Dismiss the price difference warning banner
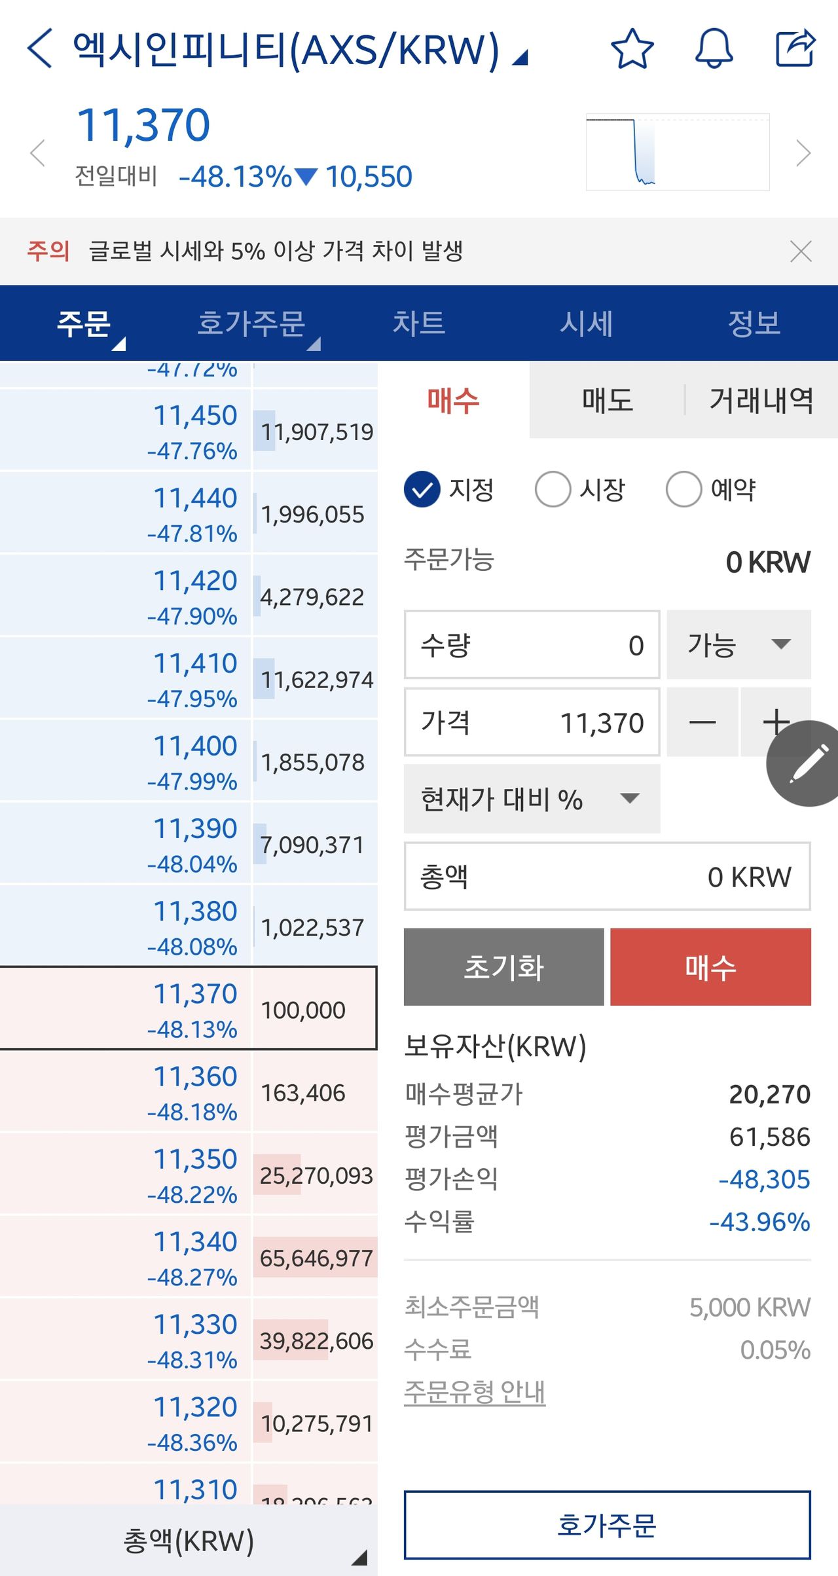Image resolution: width=838 pixels, height=1576 pixels. click(801, 251)
